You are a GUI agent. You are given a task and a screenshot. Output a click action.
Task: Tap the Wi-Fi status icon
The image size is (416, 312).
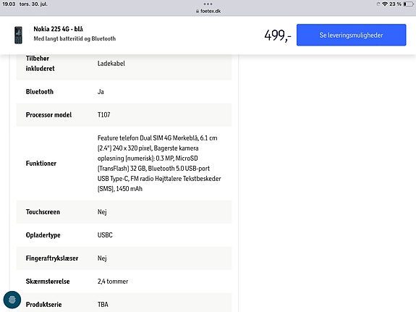pyautogui.click(x=385, y=4)
